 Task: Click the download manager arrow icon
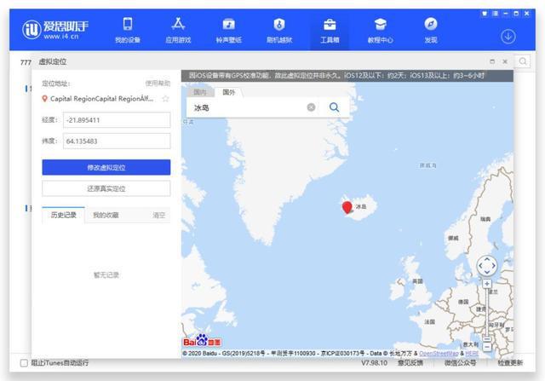pyautogui.click(x=508, y=37)
